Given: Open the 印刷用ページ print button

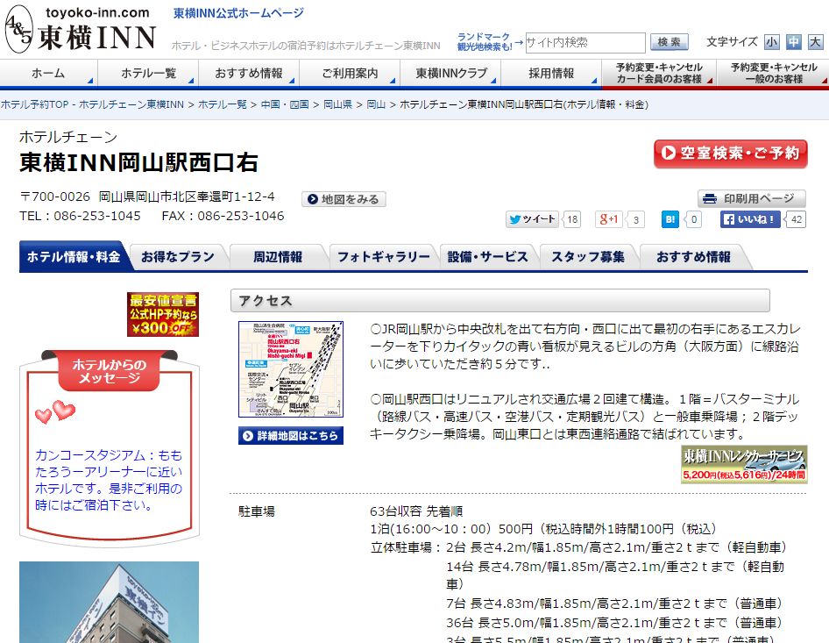Looking at the screenshot, I should tap(751, 198).
